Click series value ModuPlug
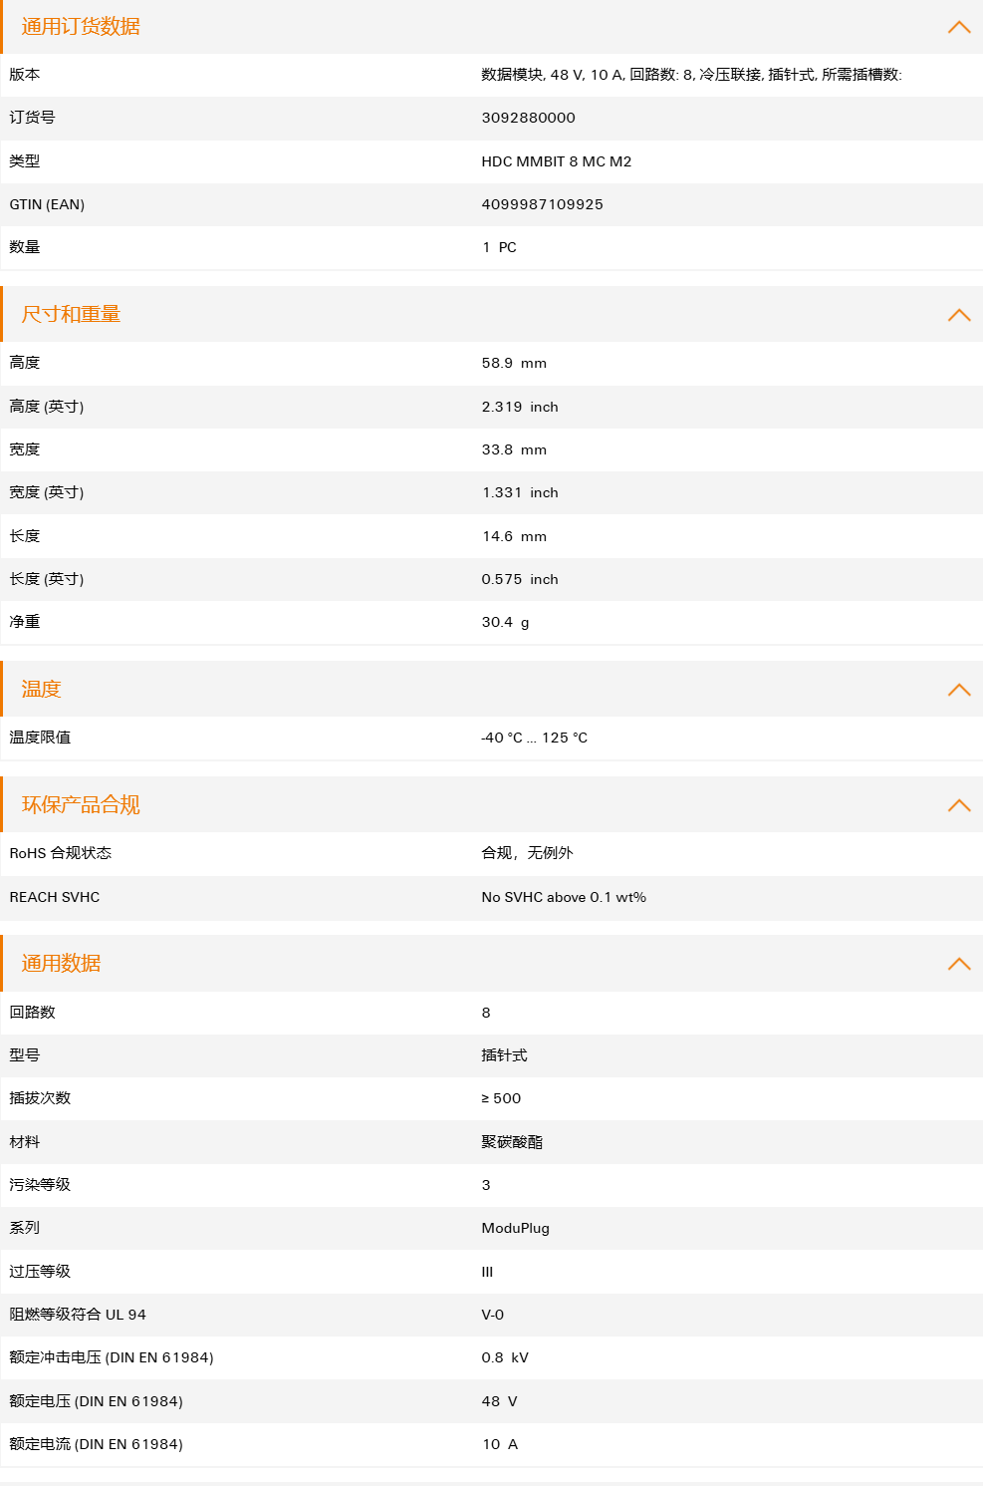This screenshot has height=1486, width=983. pyautogui.click(x=515, y=1228)
